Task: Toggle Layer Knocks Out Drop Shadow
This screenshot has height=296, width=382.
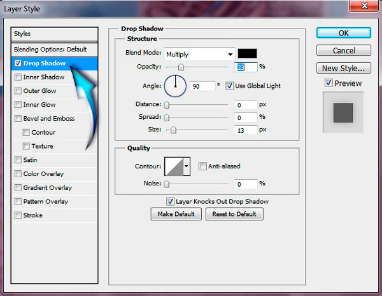Action: 170,201
